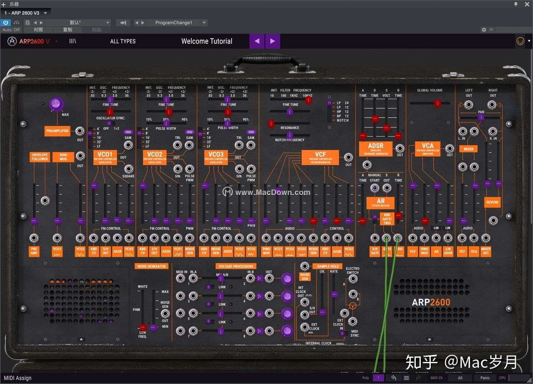Viewport: 533px width, 384px height.
Task: Click the redo arrow in the bottom bar
Action: click(419, 378)
